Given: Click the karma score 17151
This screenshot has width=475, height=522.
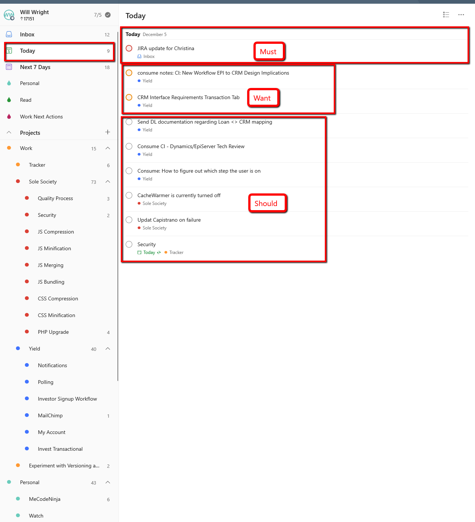Looking at the screenshot, I should (27, 19).
